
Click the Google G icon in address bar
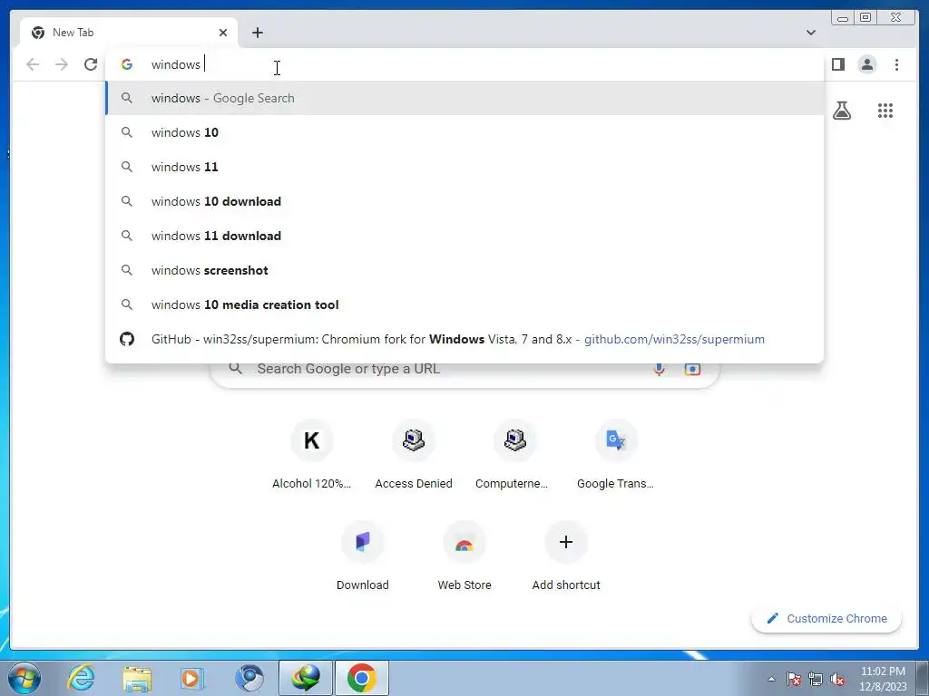tap(127, 64)
